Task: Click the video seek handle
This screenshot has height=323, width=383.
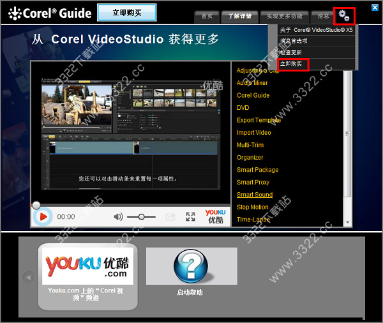Action: (x=36, y=205)
